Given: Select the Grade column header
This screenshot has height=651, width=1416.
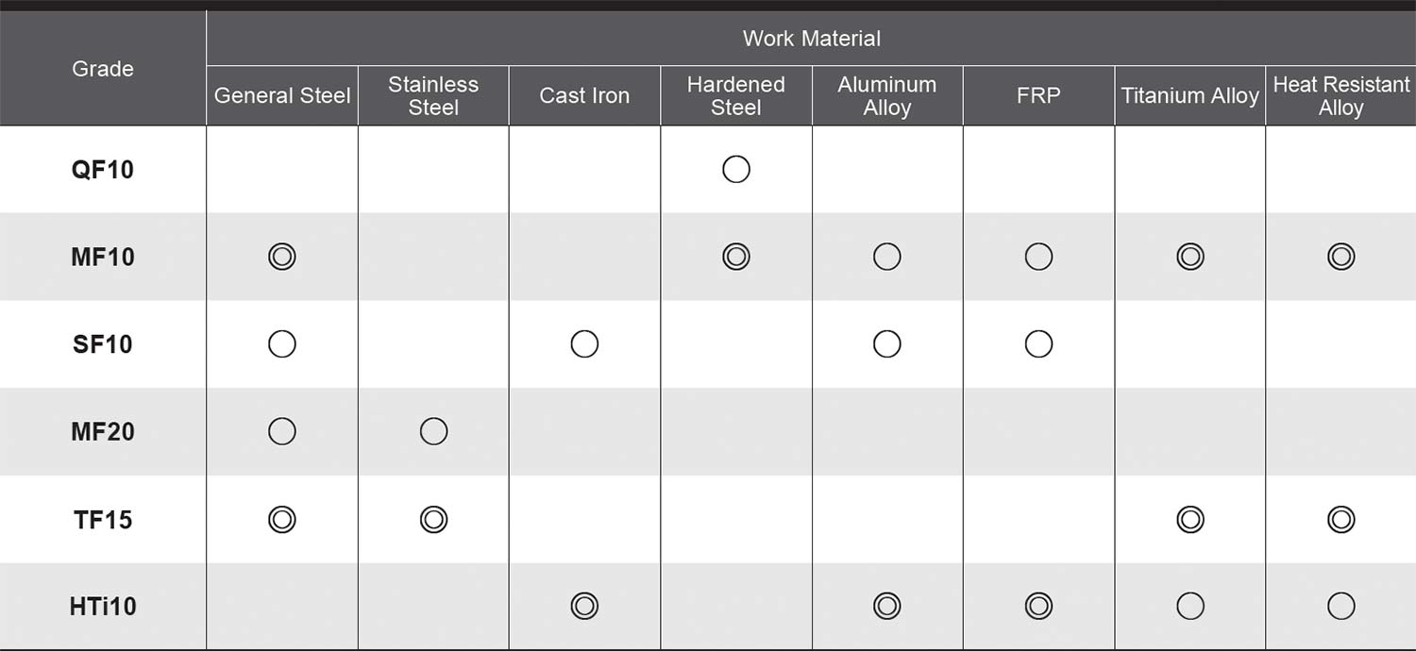Looking at the screenshot, I should coord(103,69).
